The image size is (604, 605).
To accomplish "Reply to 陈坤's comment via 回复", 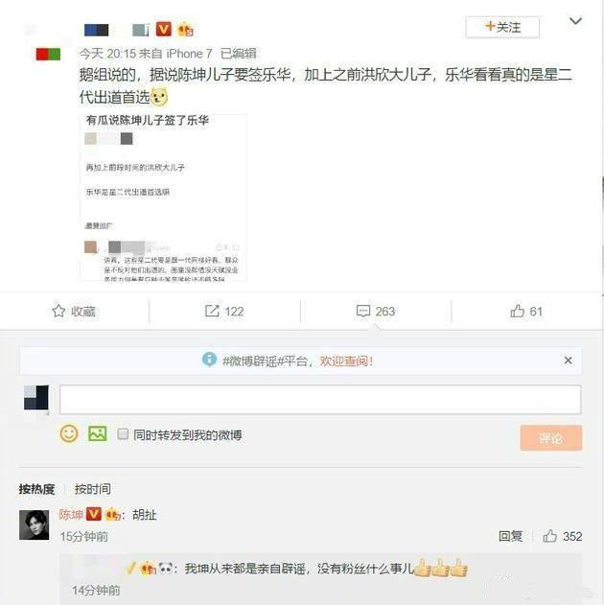I will (511, 536).
